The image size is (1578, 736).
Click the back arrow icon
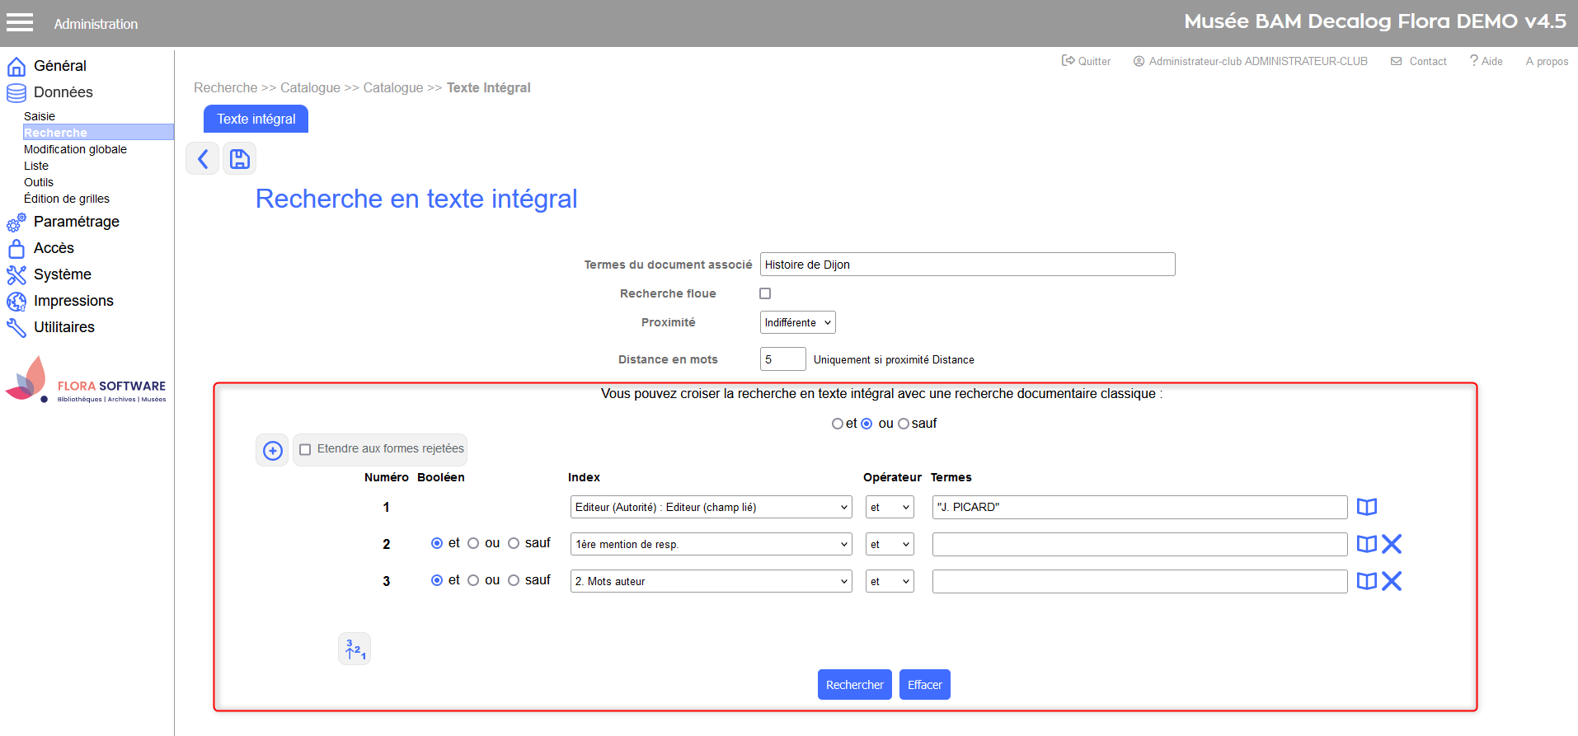coord(202,158)
